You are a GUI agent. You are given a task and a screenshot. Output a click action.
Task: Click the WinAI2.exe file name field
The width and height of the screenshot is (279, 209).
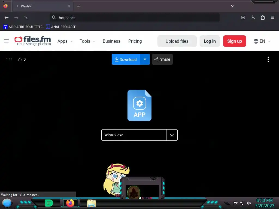click(x=134, y=135)
